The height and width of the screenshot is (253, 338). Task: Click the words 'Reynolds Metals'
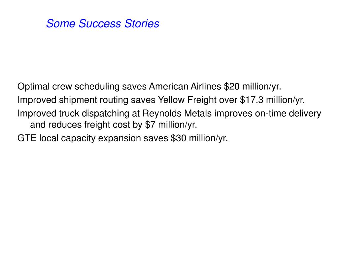[177, 113]
